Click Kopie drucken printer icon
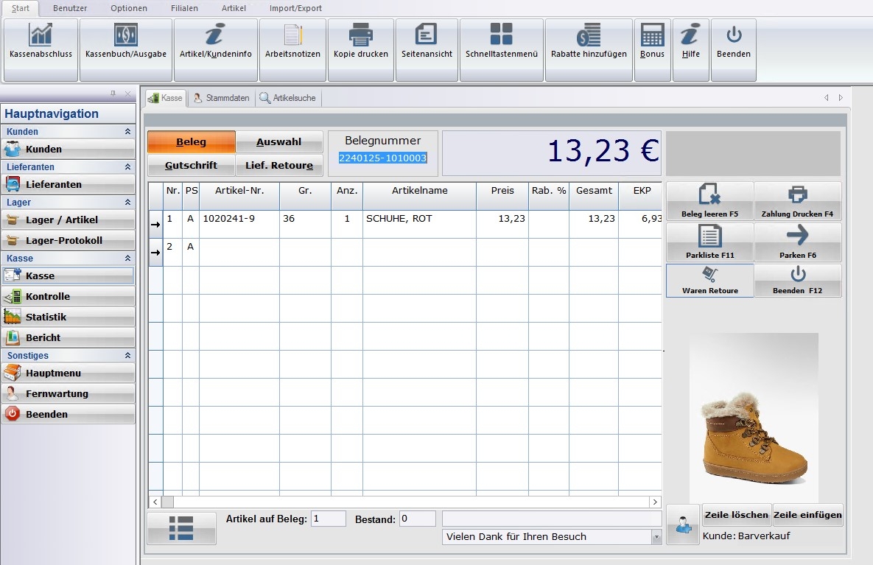 [361, 36]
